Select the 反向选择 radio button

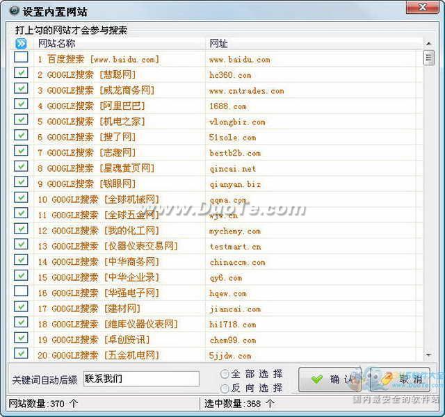coord(225,388)
